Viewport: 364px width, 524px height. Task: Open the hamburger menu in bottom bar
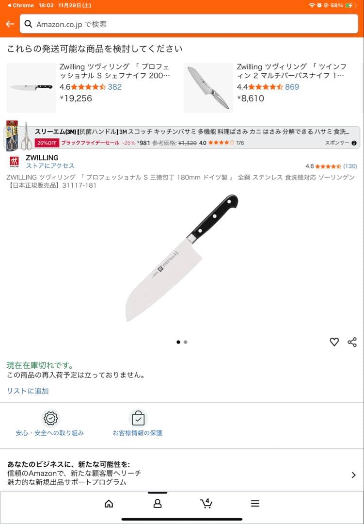click(x=255, y=504)
